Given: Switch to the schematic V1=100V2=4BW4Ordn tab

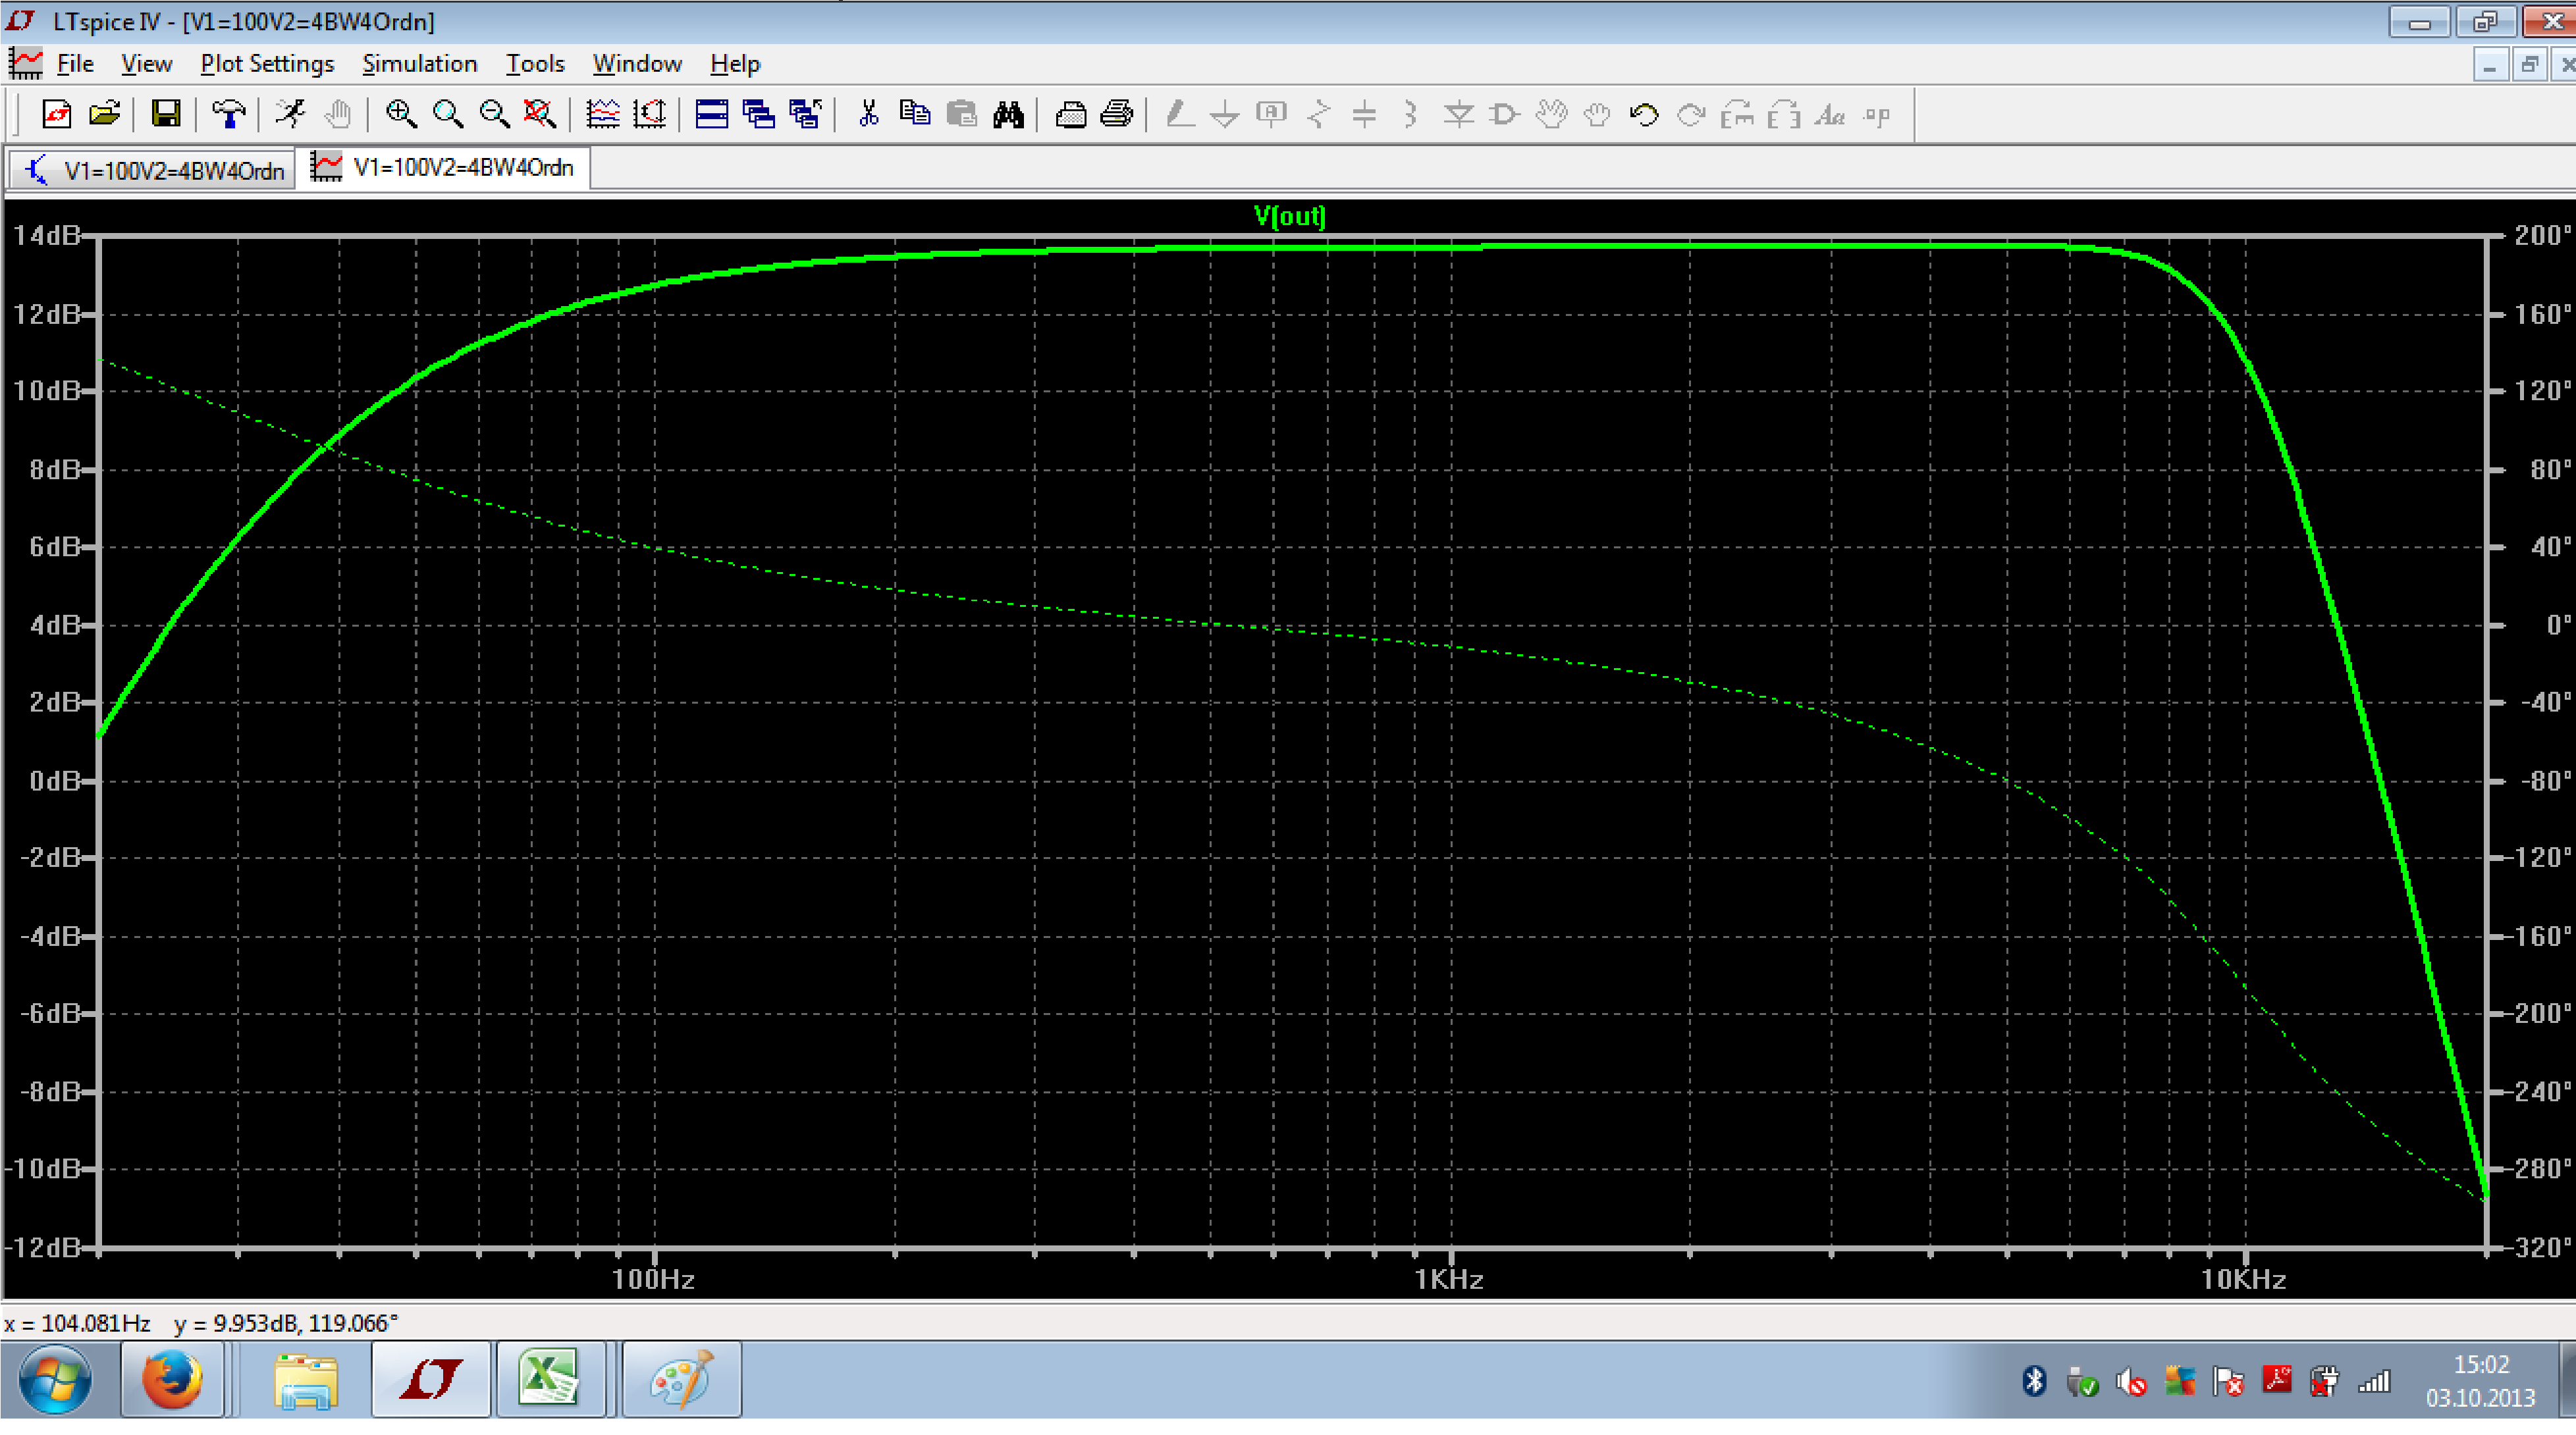Looking at the screenshot, I should (x=153, y=170).
